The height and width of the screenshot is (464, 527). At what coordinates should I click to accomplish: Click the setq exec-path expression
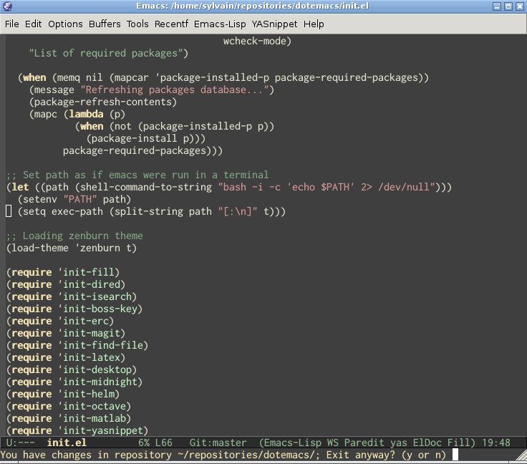pos(152,212)
